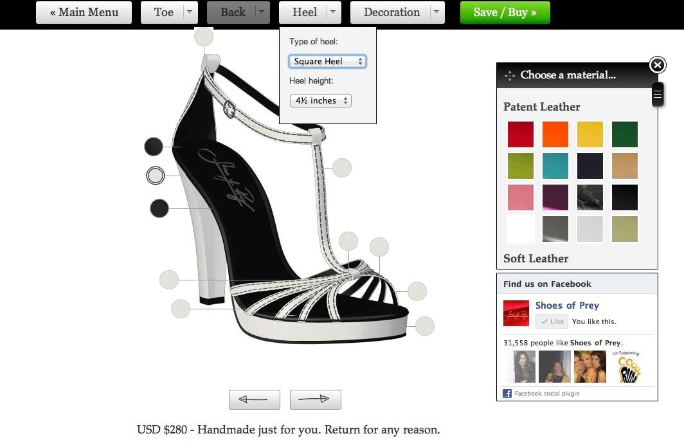Click the Save / Buy button
This screenshot has width=684, height=447.
tap(505, 12)
